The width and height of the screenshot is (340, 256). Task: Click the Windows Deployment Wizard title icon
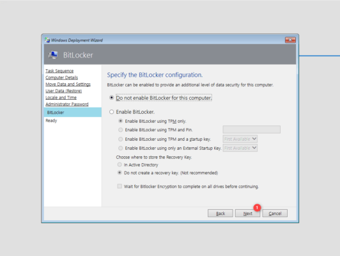tap(47, 40)
